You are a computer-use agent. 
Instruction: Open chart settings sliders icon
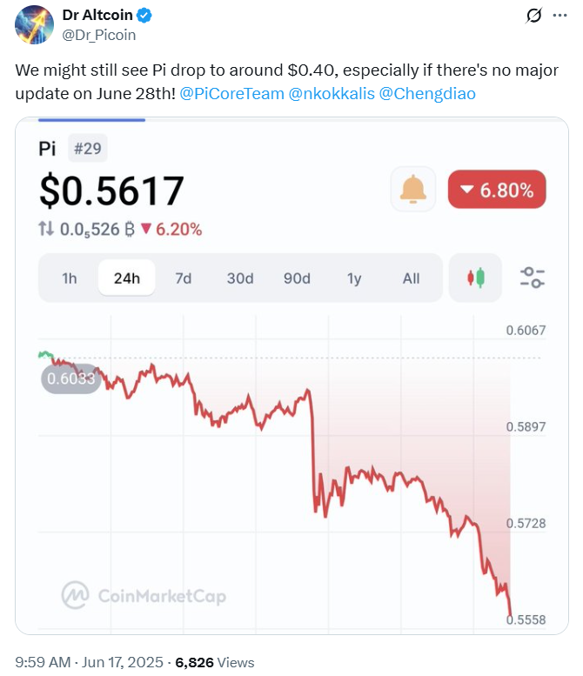pos(533,278)
